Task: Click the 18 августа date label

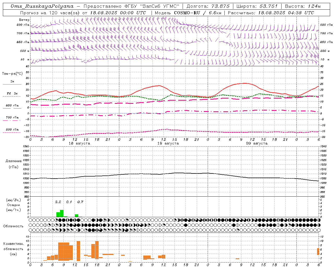Action: coord(79,143)
